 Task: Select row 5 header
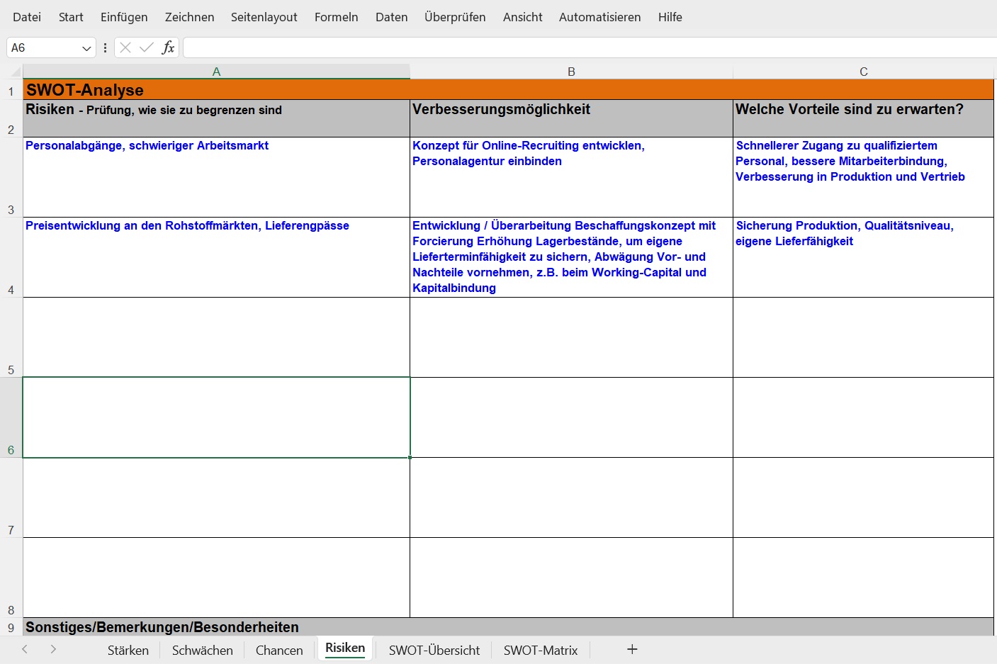point(11,337)
